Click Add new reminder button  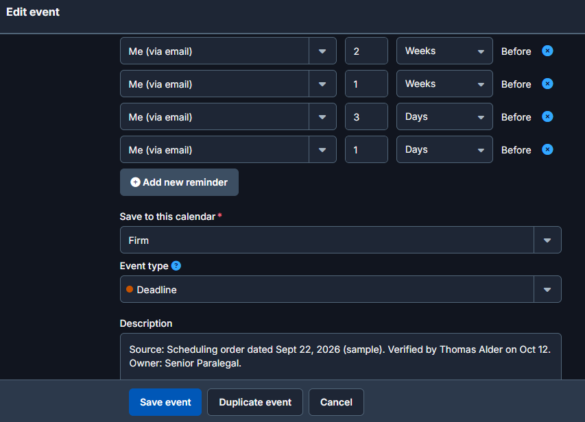pos(179,182)
